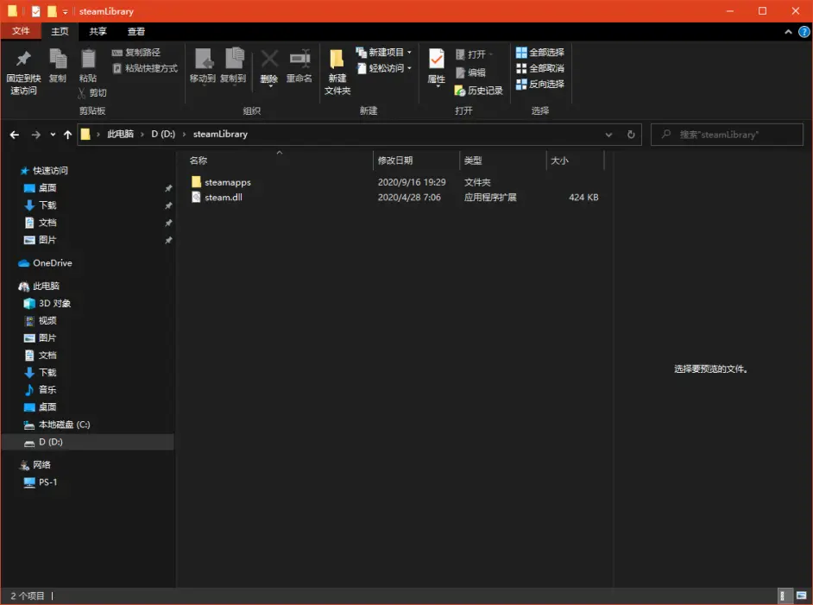This screenshot has width=813, height=605.
Task: Click Invert selection in ribbon
Action: tap(539, 84)
